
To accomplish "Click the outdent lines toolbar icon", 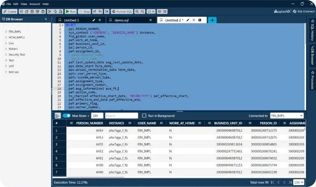I will 159,12.
